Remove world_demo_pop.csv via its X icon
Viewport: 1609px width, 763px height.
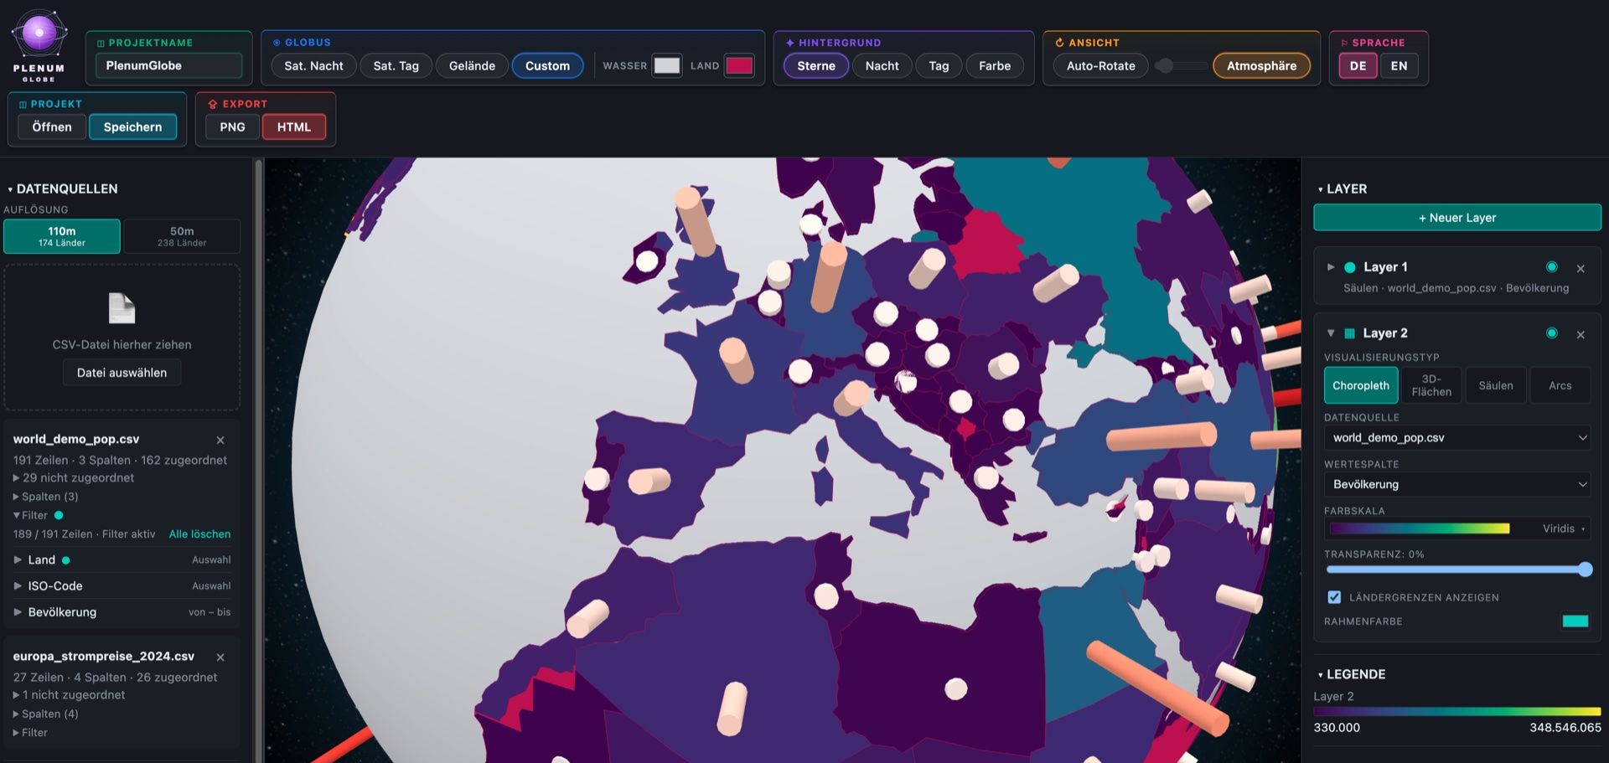(x=221, y=440)
